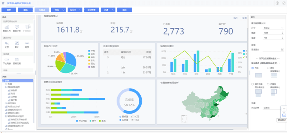Select 利润占比分析 in the outline tree
Screen dimensions: 287x133
[14, 106]
